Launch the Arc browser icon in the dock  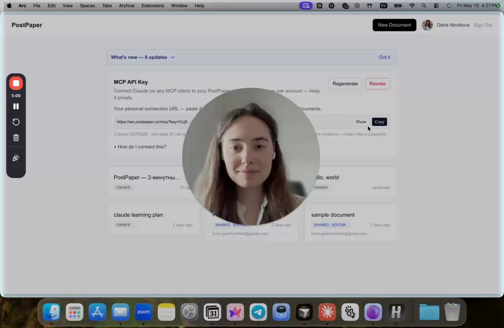click(235, 312)
